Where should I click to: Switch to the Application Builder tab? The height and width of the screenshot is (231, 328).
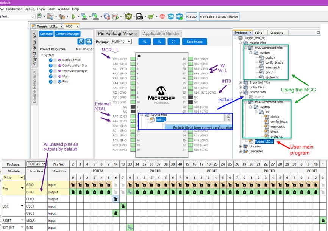162,34
